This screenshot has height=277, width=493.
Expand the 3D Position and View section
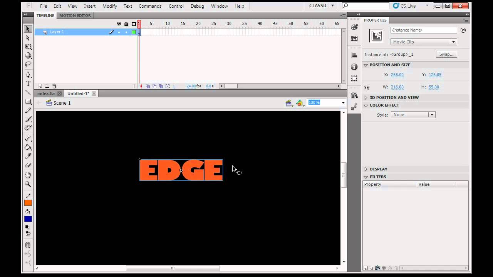(366, 98)
